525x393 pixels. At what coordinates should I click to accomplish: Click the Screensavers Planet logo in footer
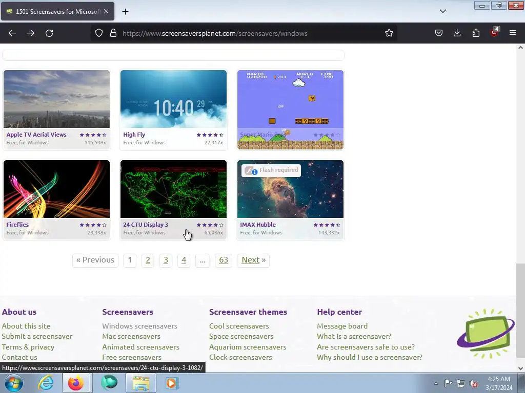click(486, 334)
